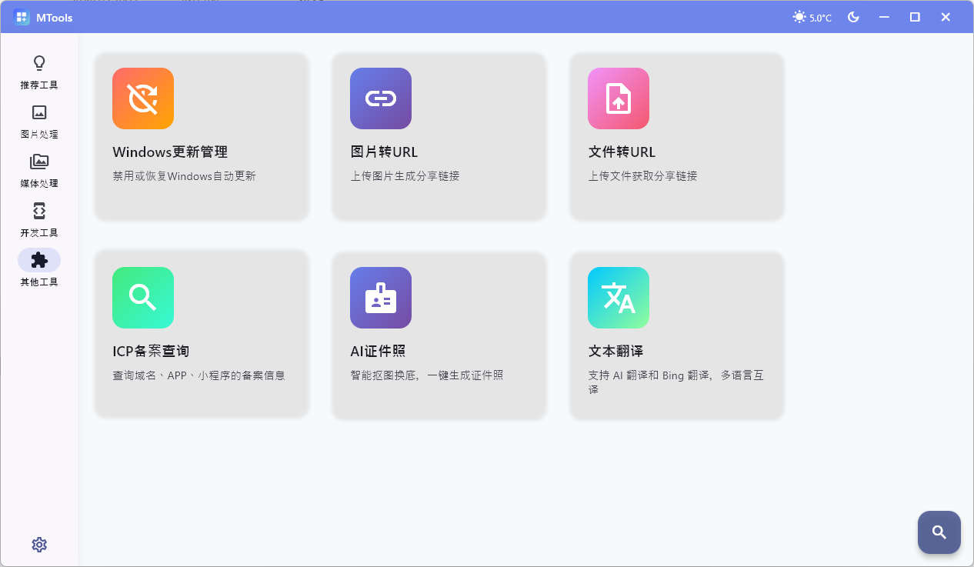
Task: Launch the ICP备案查询 lookup tool
Action: [202, 335]
